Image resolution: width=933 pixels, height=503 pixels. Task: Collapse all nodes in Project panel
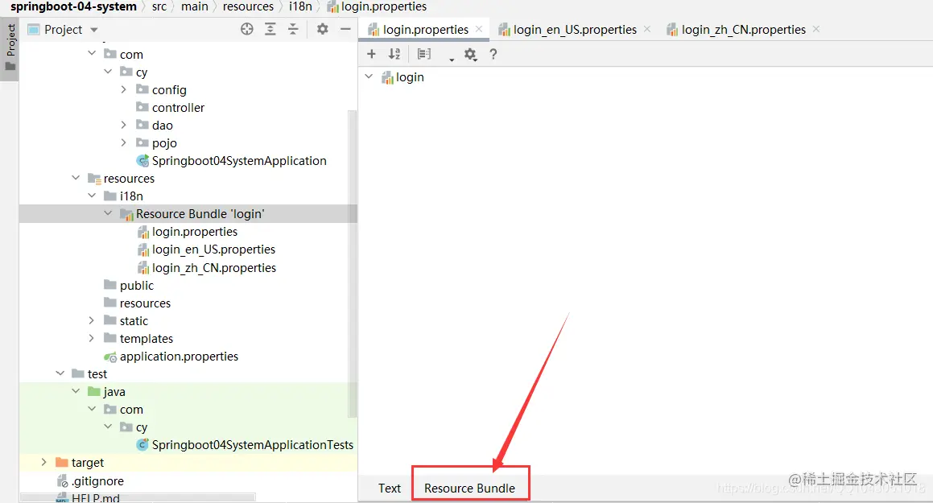tap(293, 29)
